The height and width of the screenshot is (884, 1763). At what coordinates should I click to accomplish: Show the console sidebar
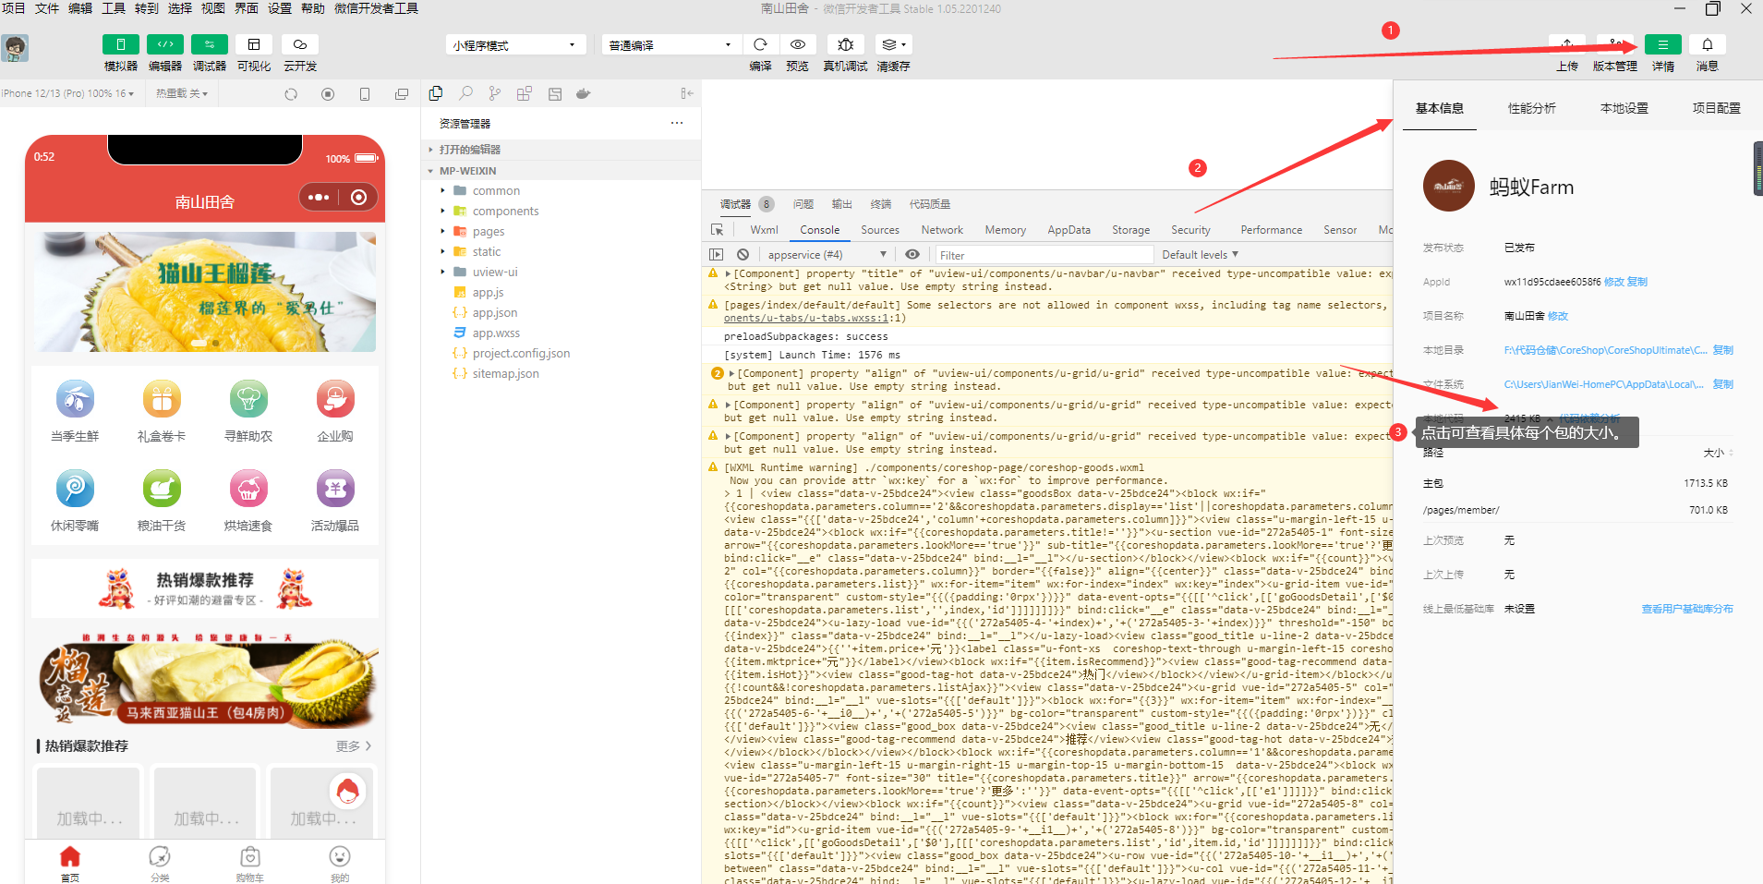point(716,255)
